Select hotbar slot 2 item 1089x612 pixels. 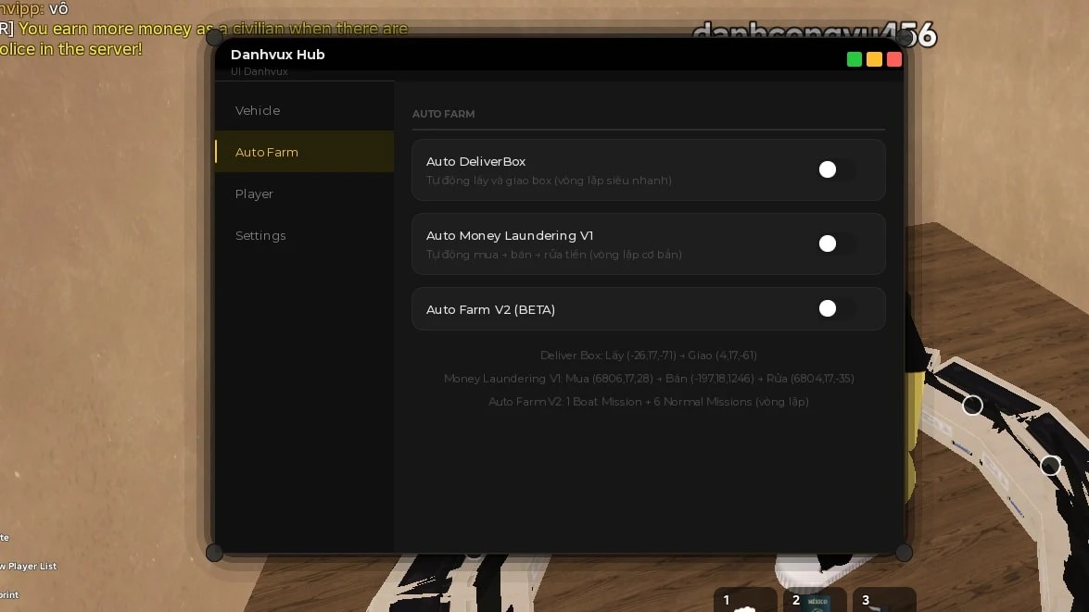point(815,600)
